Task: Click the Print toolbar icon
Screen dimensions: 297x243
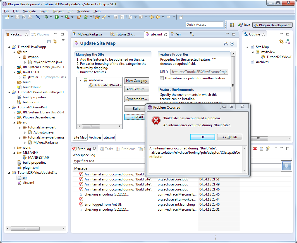Action: coord(30,17)
